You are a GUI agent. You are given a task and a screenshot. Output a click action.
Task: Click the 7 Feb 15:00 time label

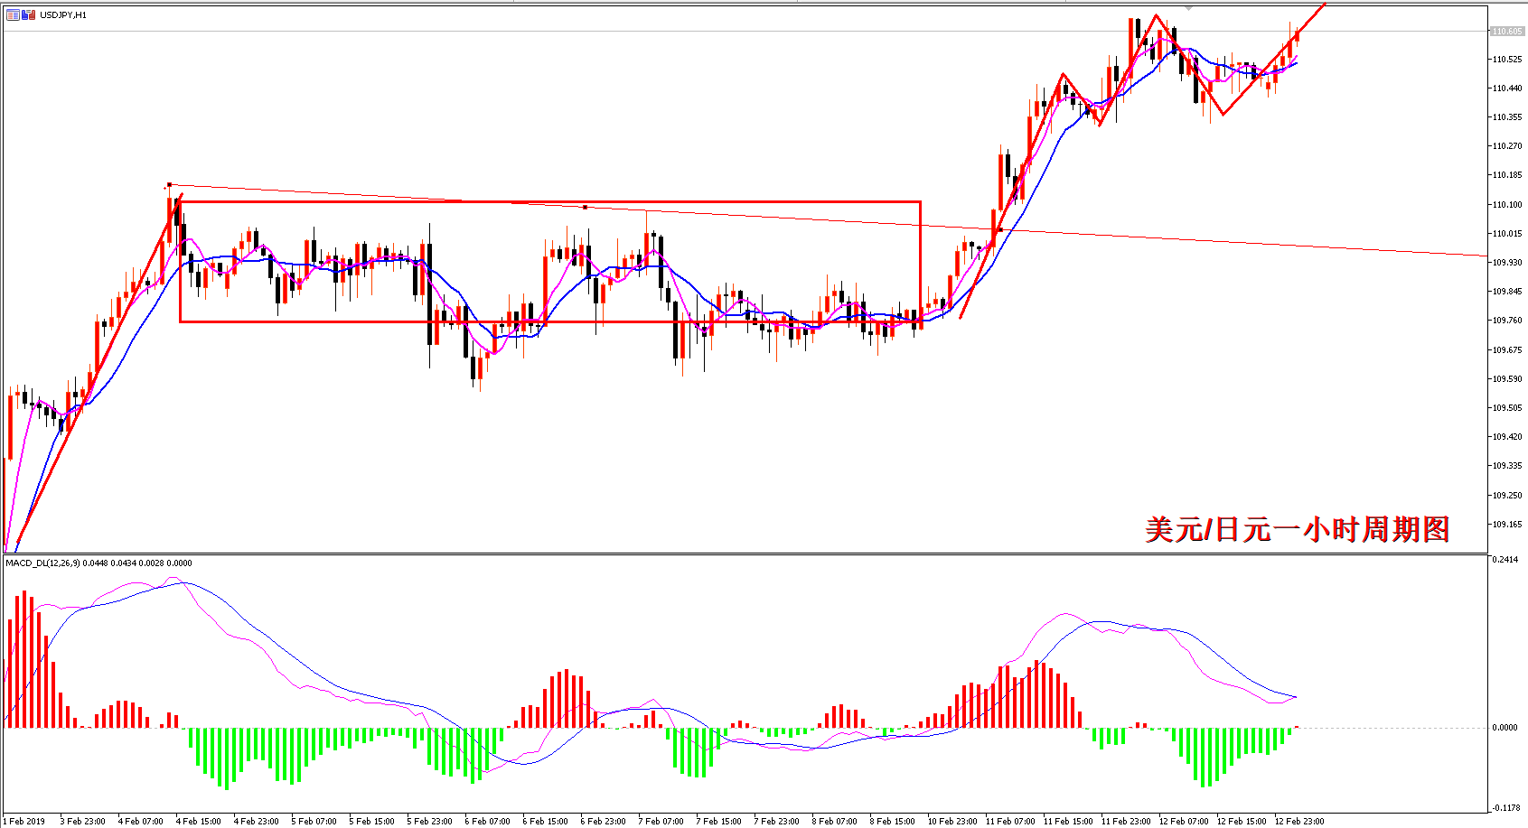(719, 822)
